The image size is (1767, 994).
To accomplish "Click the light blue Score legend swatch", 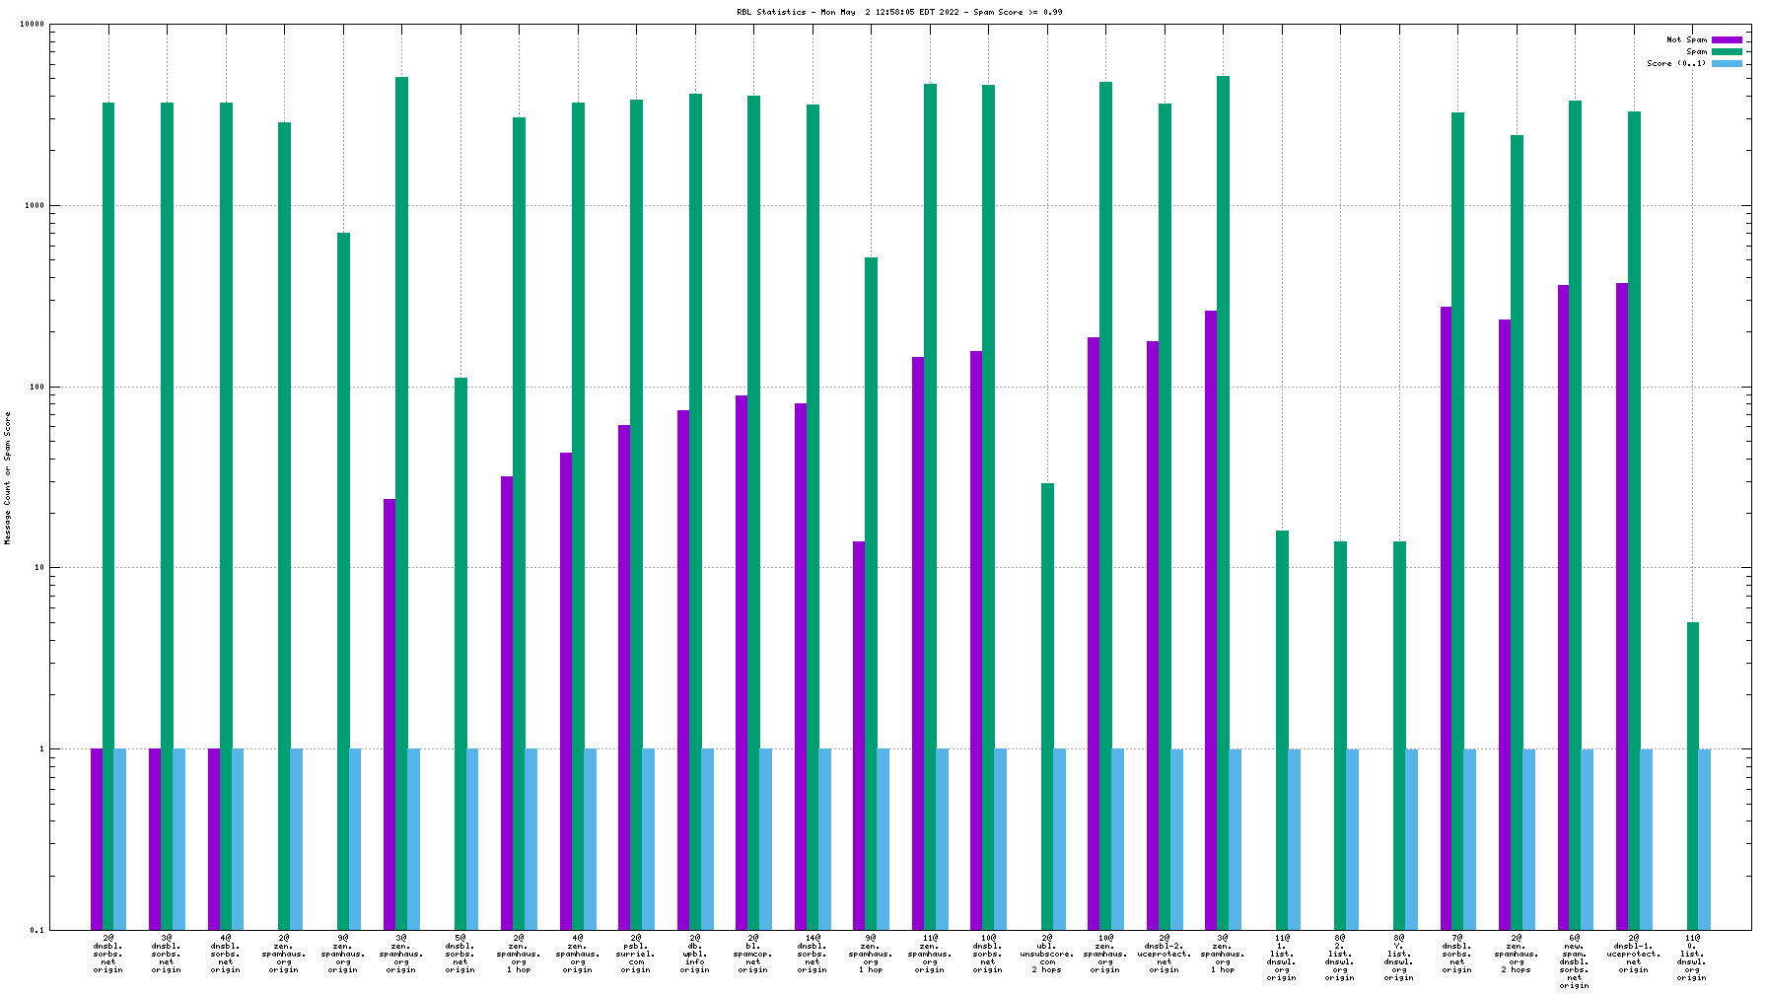I will (x=1727, y=64).
